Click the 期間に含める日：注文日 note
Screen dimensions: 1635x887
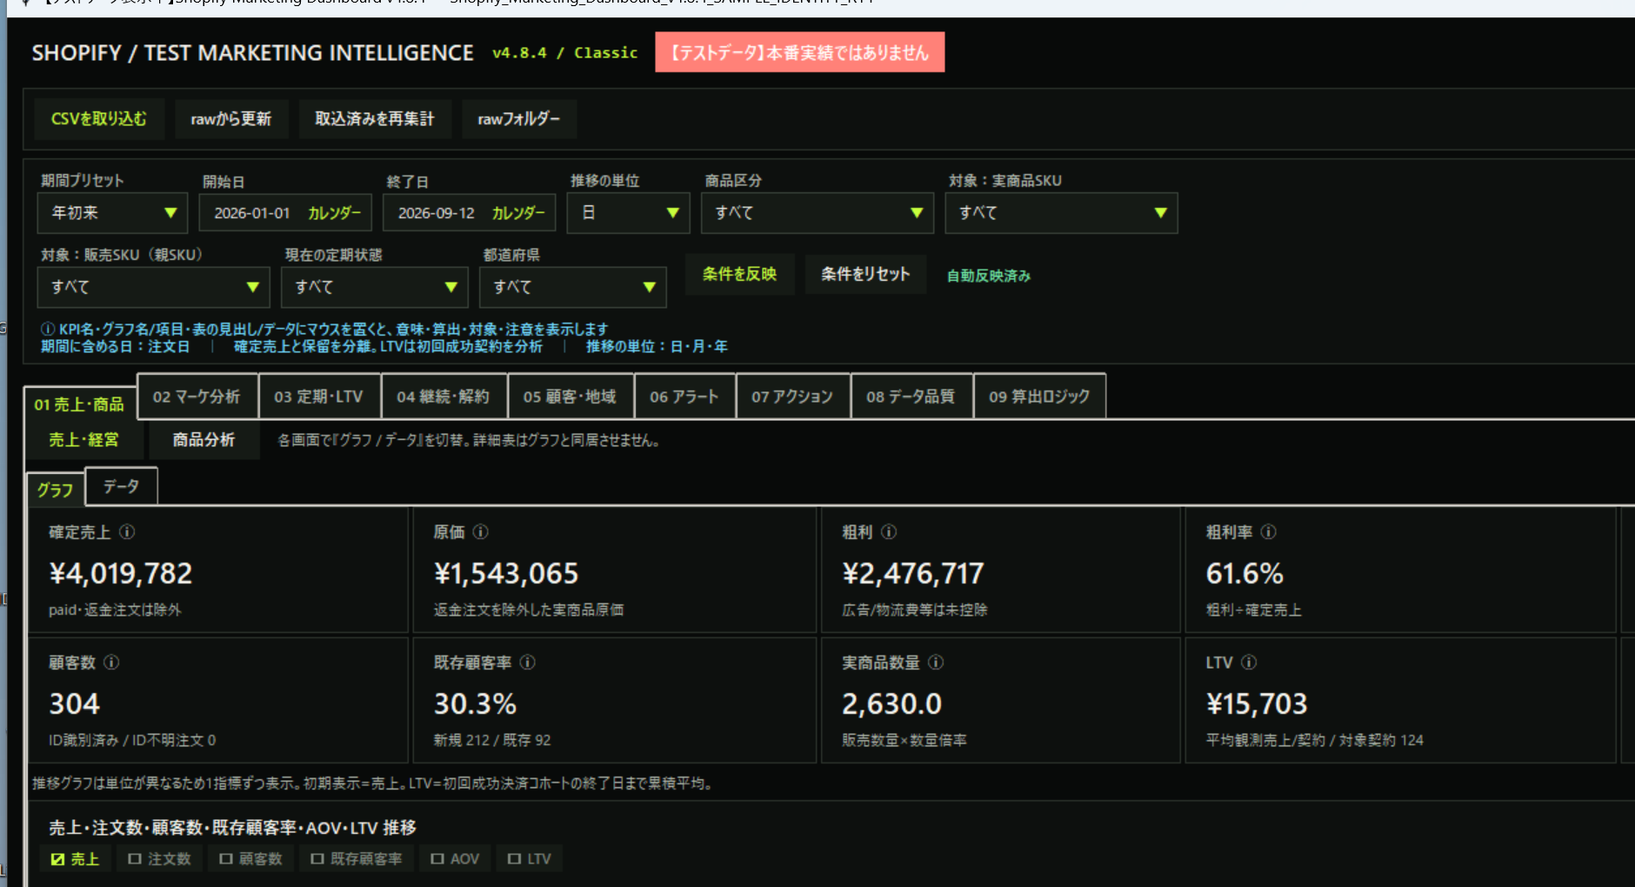pos(115,346)
